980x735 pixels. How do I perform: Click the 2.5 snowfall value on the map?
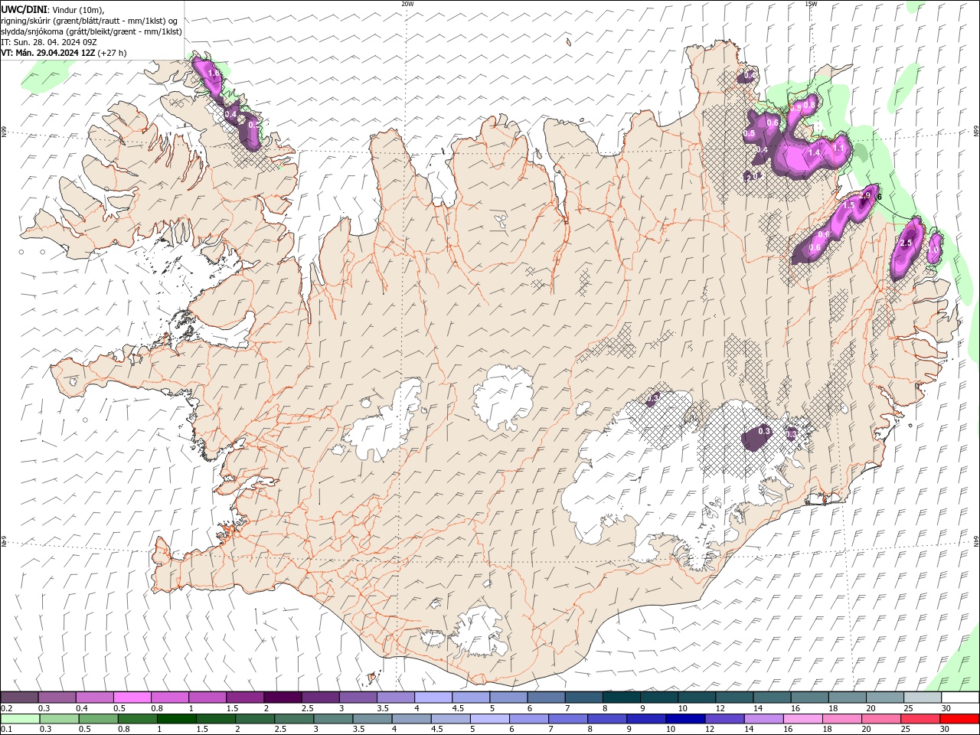906,243
